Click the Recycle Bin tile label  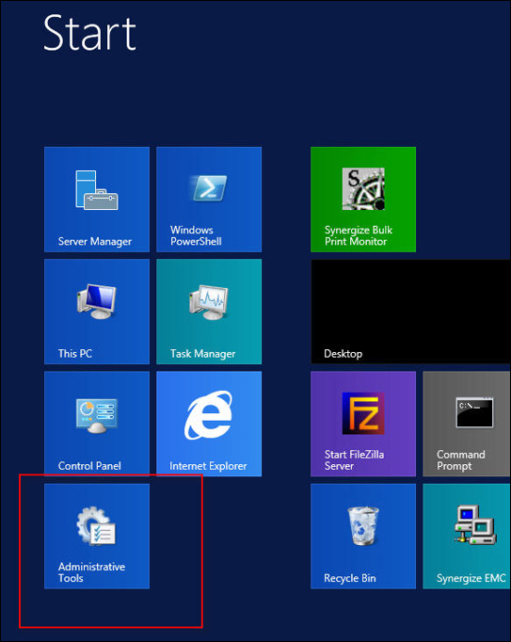tap(350, 578)
